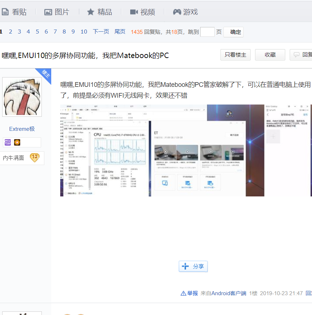The height and width of the screenshot is (315, 312).
Task: Enlarge the posted multi-screen screenshot image
Action: tap(186, 150)
